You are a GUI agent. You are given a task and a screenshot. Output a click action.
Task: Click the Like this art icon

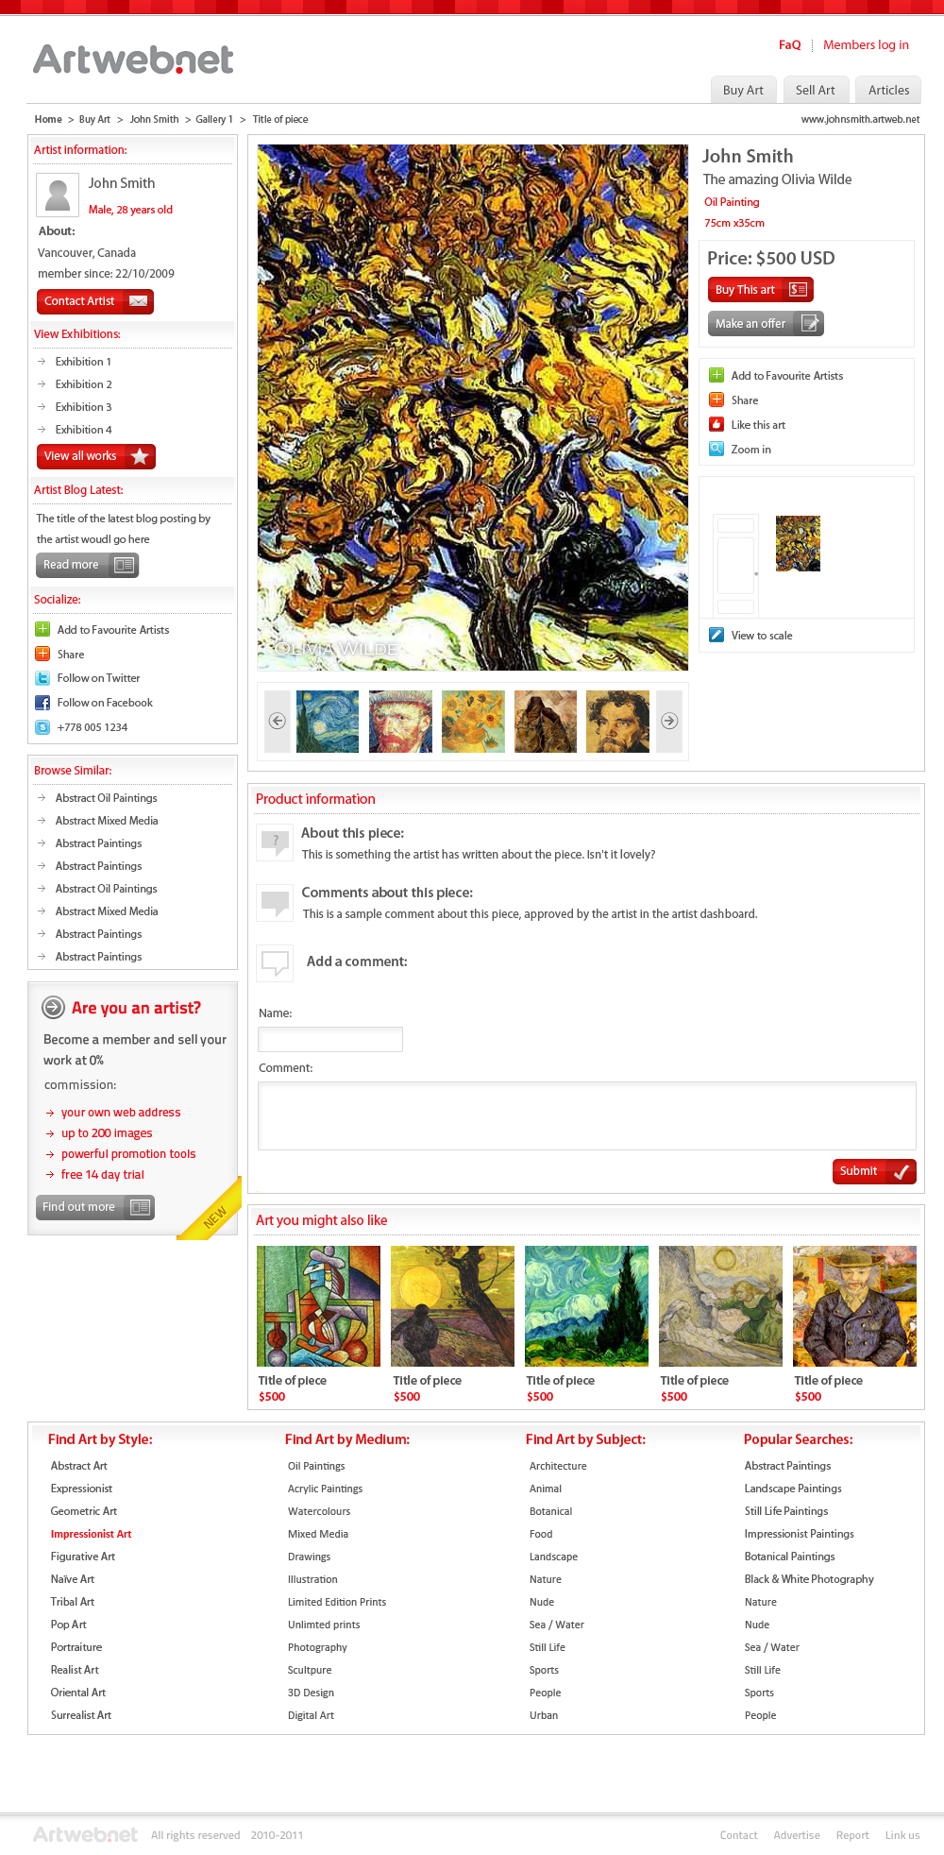[x=716, y=424]
